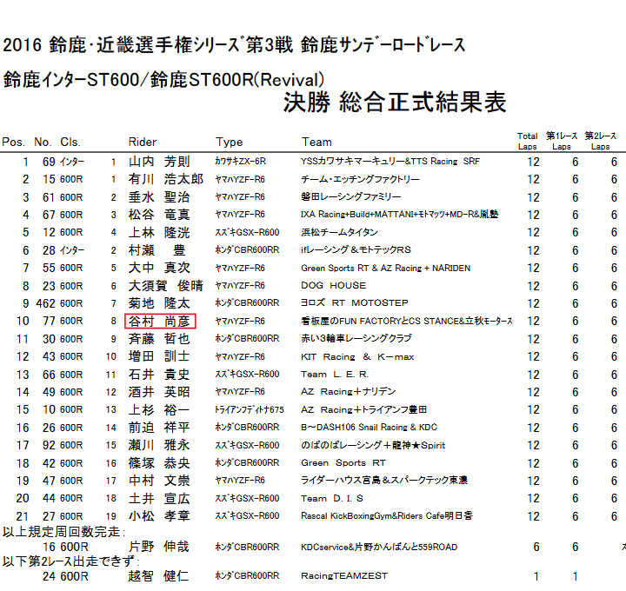Image resolution: width=626 pixels, height=591 pixels.
Task: Click the No. column header
Action: [43, 142]
